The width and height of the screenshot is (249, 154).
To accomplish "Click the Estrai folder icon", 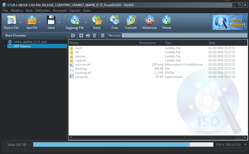I will pos(97,20).
